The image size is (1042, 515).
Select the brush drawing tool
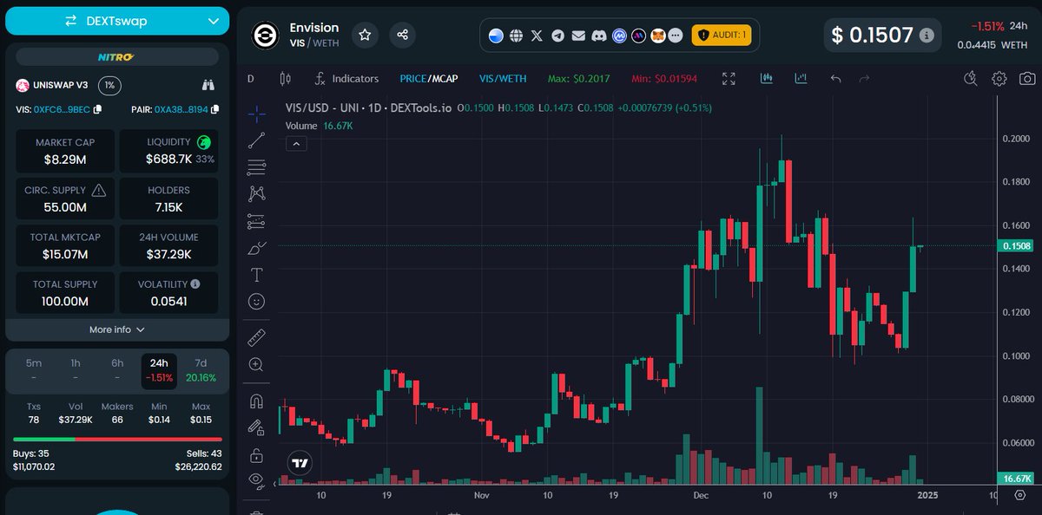pyautogui.click(x=256, y=248)
